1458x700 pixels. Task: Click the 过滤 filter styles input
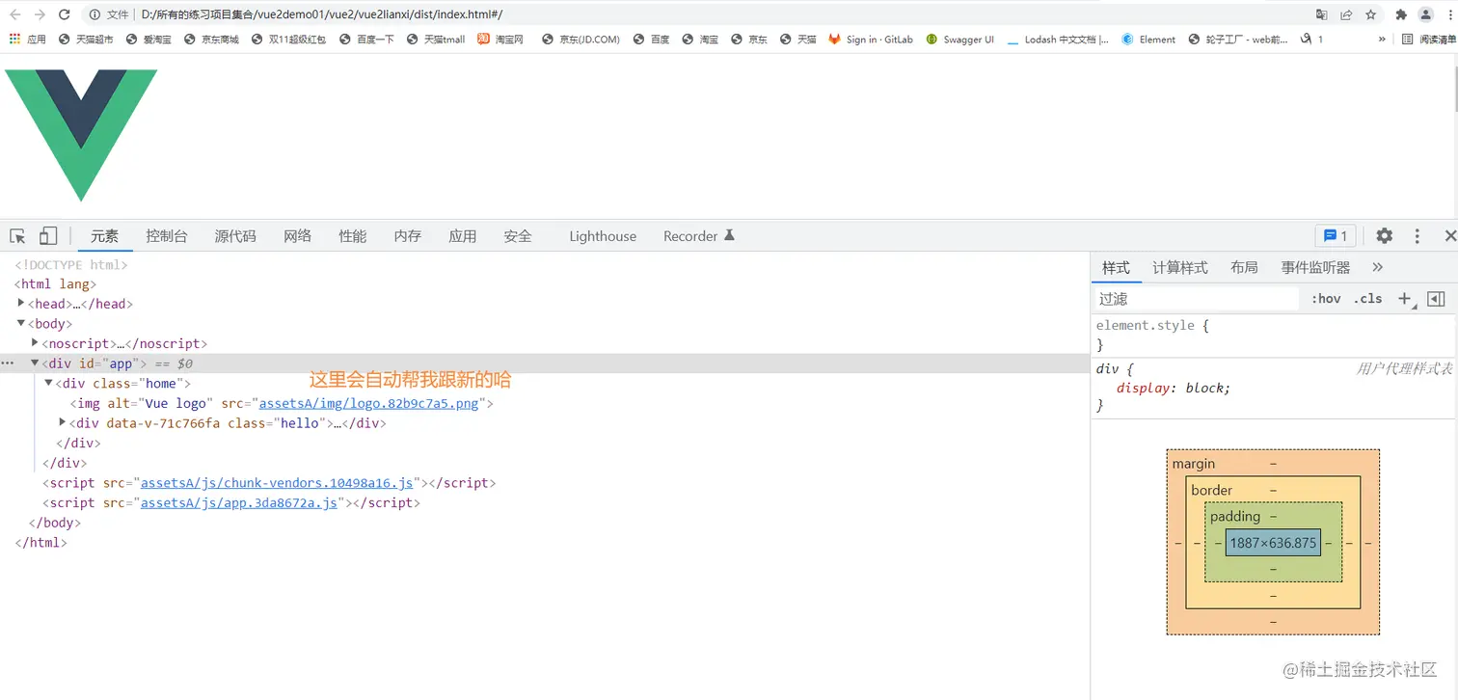(x=1197, y=299)
